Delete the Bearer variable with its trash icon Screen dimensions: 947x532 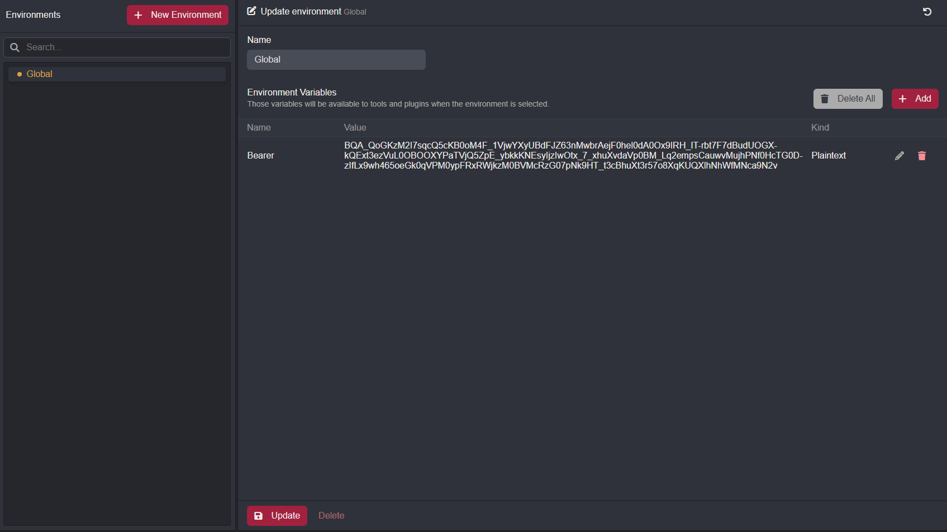(922, 155)
